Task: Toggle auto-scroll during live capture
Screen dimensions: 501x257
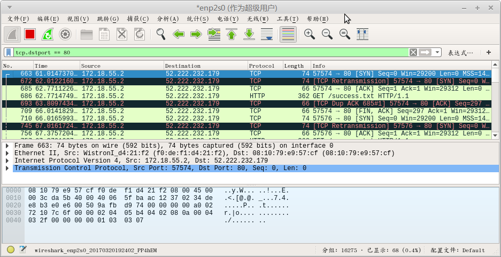Action: pos(267,34)
